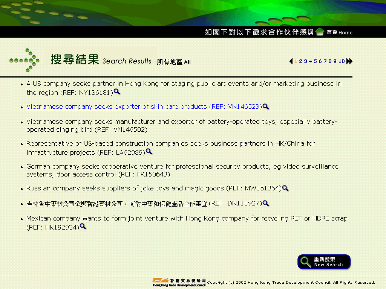Click magnifier icon beside REF VN146523
This screenshot has width=386, height=289.
point(266,106)
